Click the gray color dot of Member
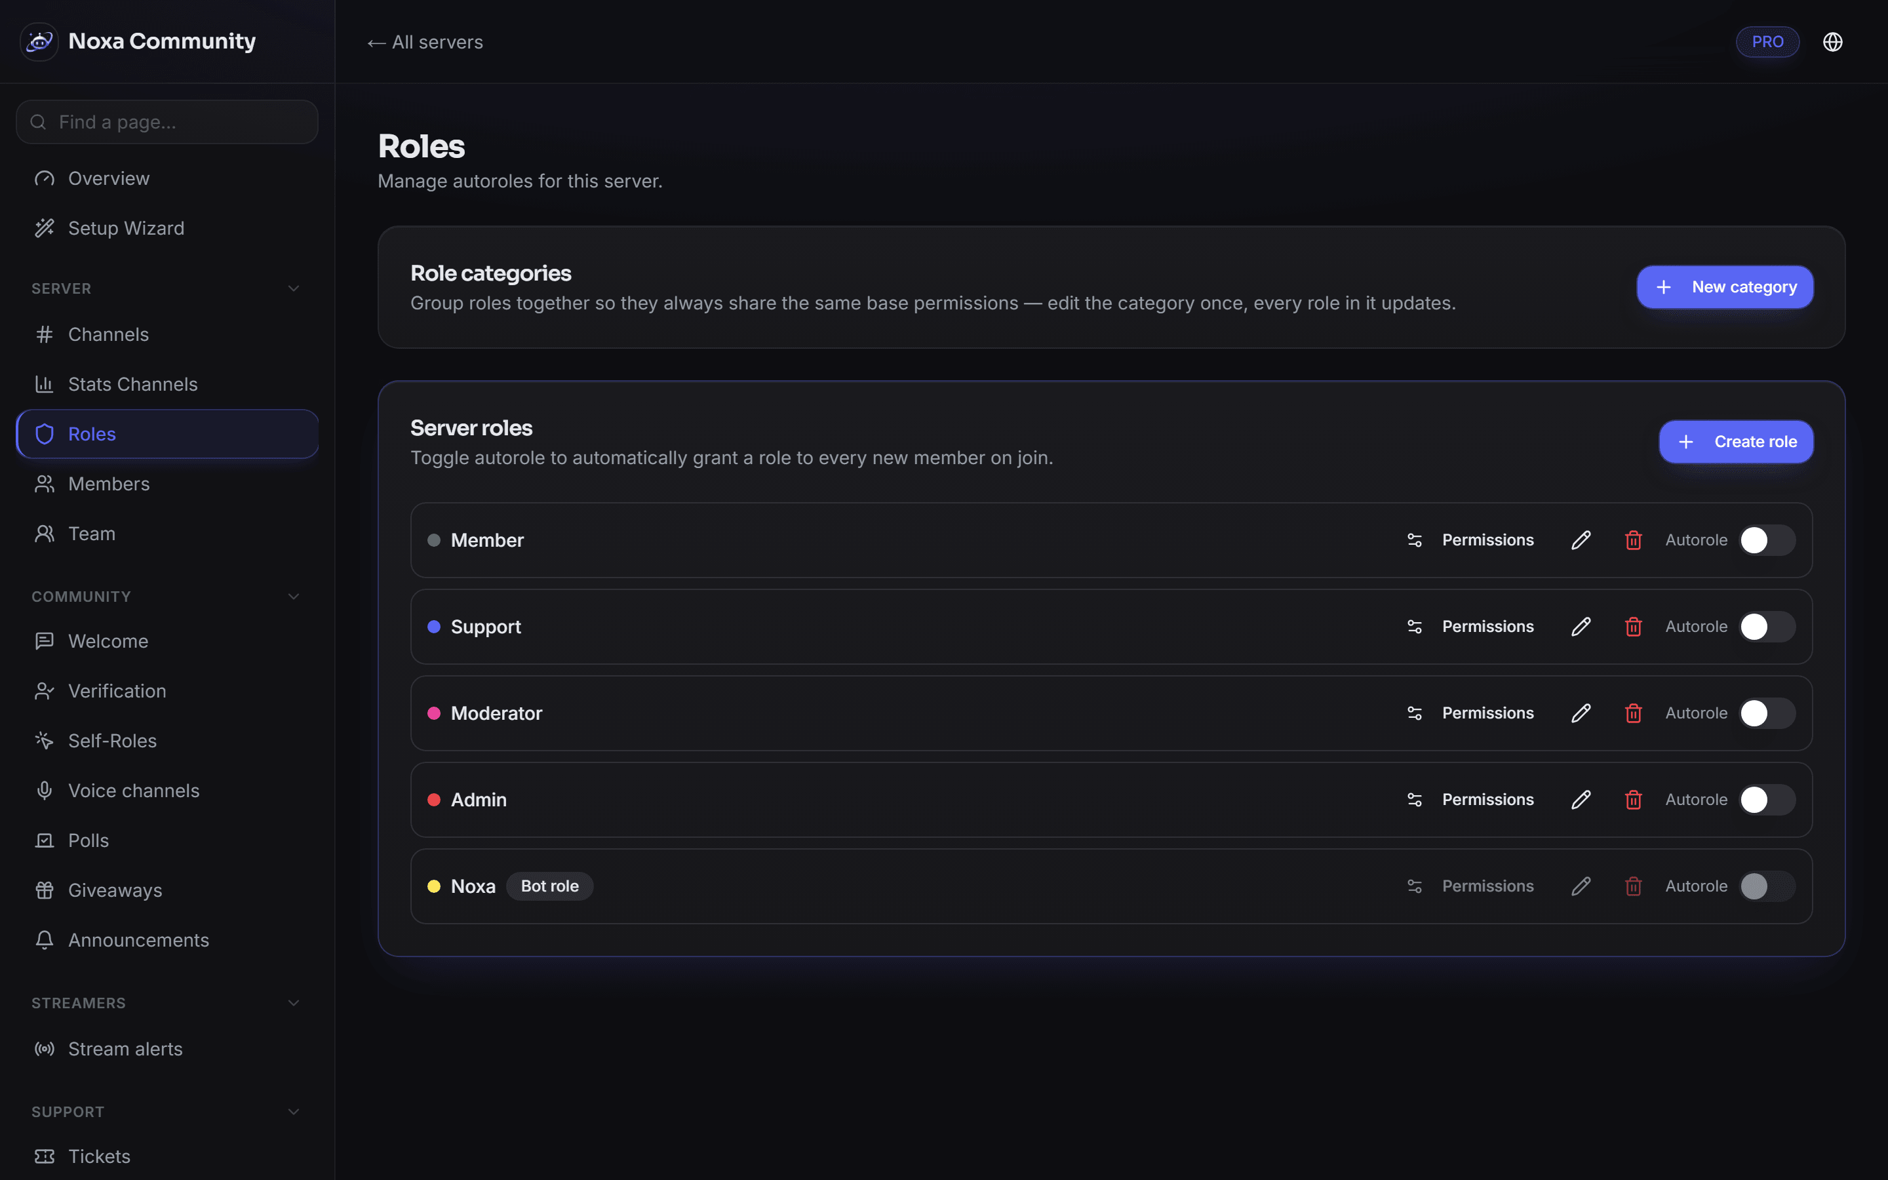Screen dimensions: 1888x1180 tap(434, 540)
